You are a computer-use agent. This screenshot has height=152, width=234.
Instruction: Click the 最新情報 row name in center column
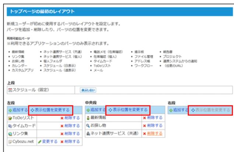[x=98, y=117]
